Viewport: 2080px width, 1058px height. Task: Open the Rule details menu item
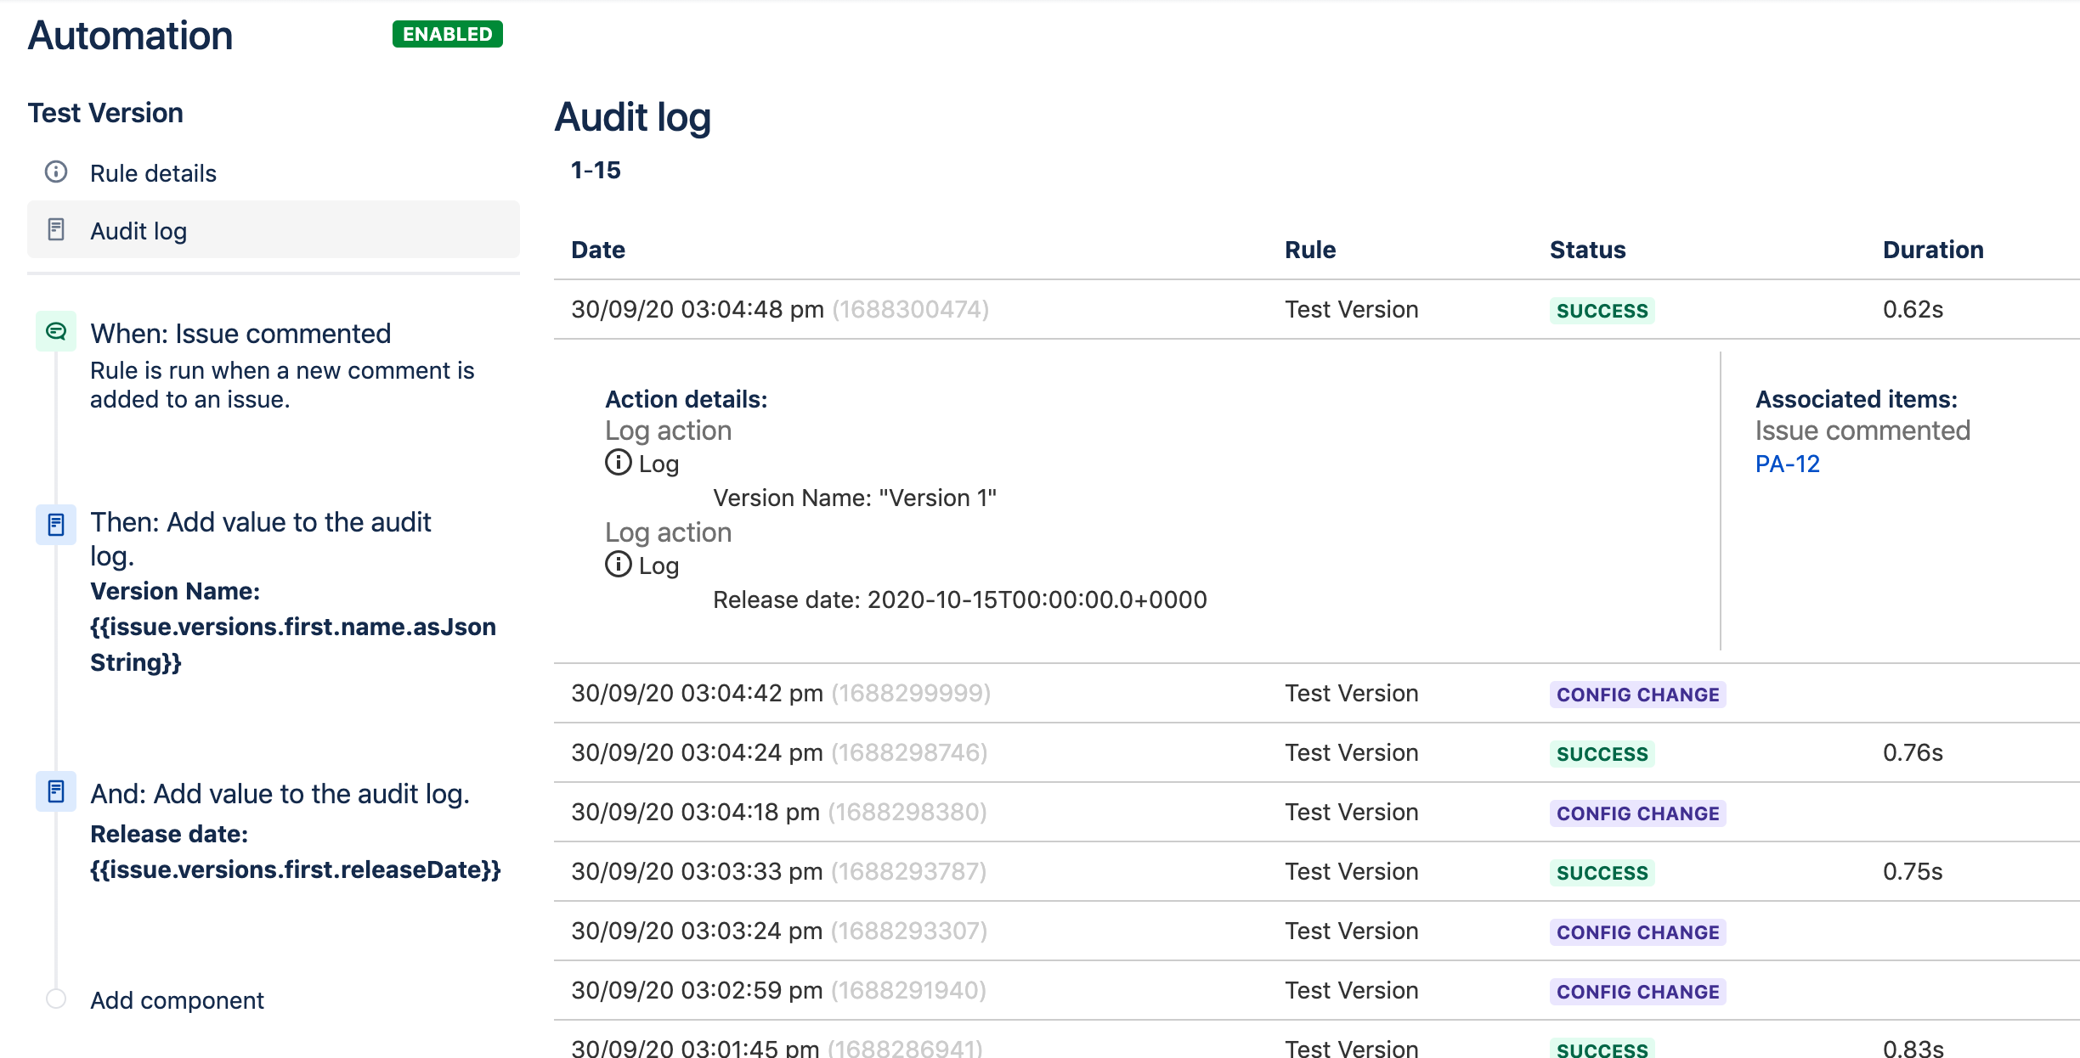[153, 173]
